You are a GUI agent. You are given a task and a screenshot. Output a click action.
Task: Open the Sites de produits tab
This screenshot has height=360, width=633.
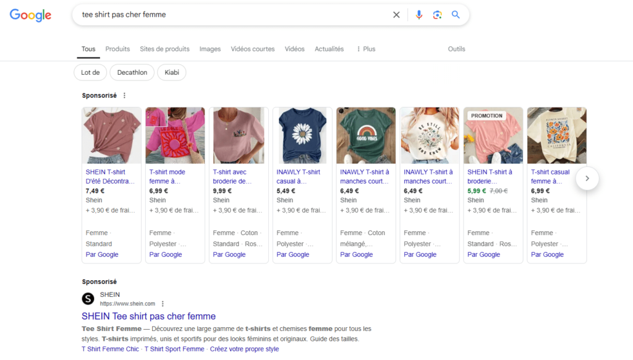(164, 49)
